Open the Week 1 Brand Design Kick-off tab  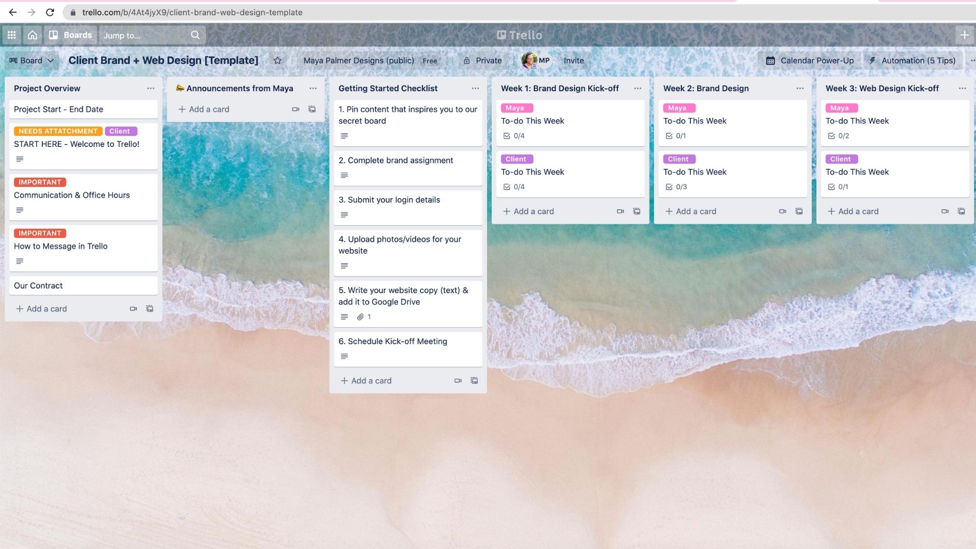coord(559,88)
